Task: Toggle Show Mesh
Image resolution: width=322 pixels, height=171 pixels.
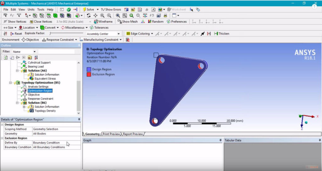Action: (128, 22)
